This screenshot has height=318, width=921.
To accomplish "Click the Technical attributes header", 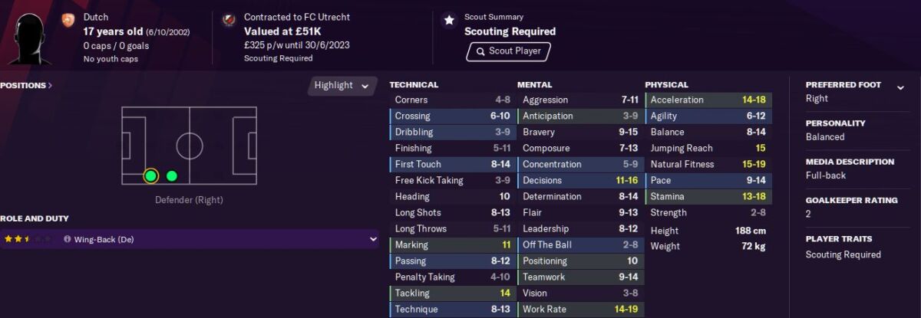I will coord(414,85).
